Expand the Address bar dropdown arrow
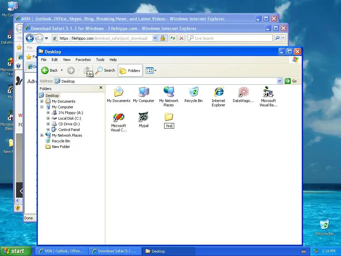 click(280, 81)
